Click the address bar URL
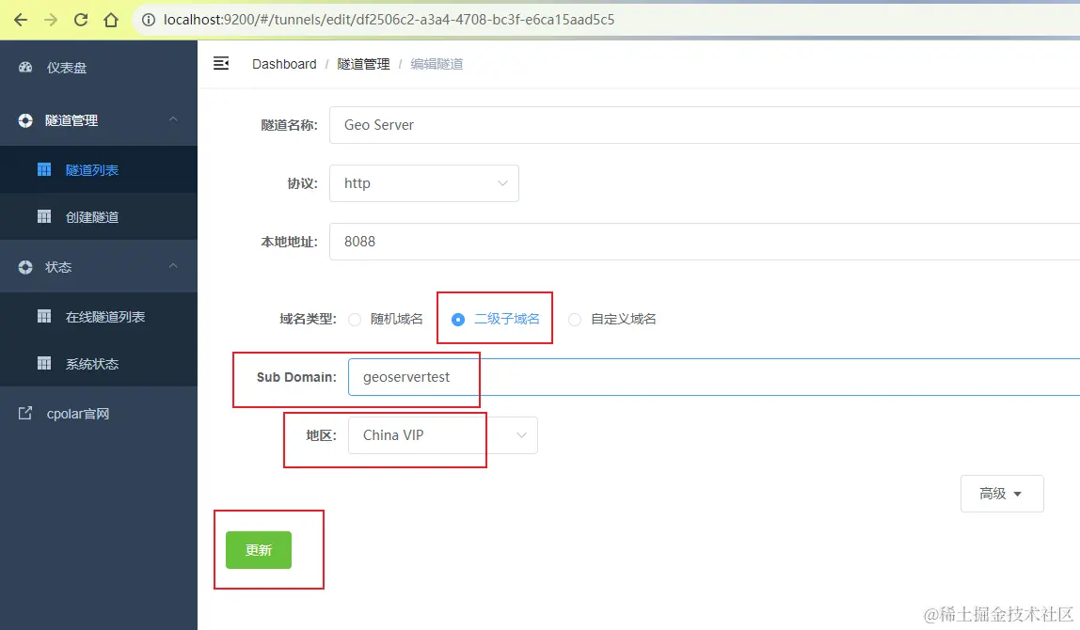 tap(389, 20)
